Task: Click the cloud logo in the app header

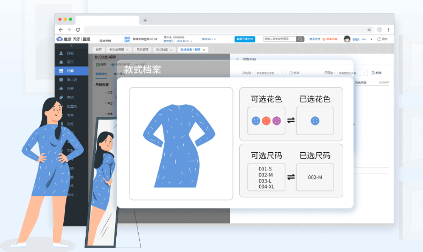Action: (x=59, y=39)
